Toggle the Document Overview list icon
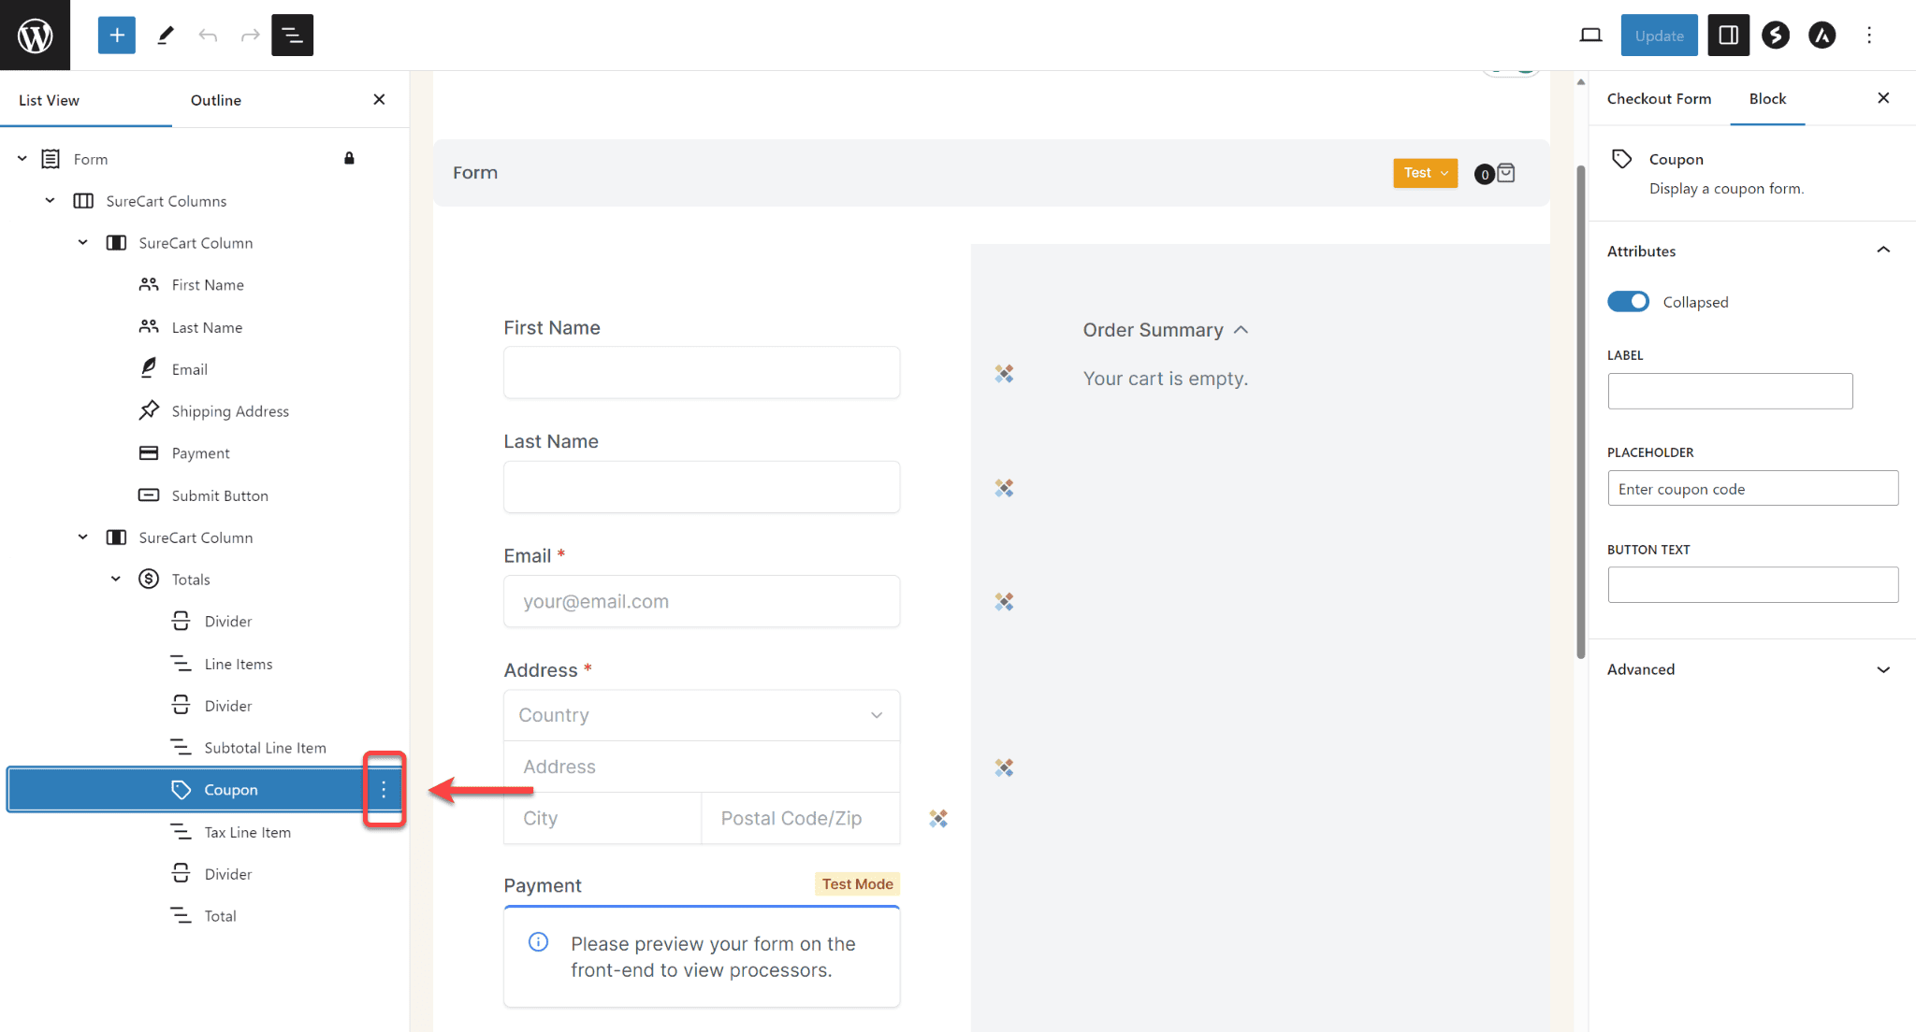Screen dimensions: 1916x1032 point(292,36)
